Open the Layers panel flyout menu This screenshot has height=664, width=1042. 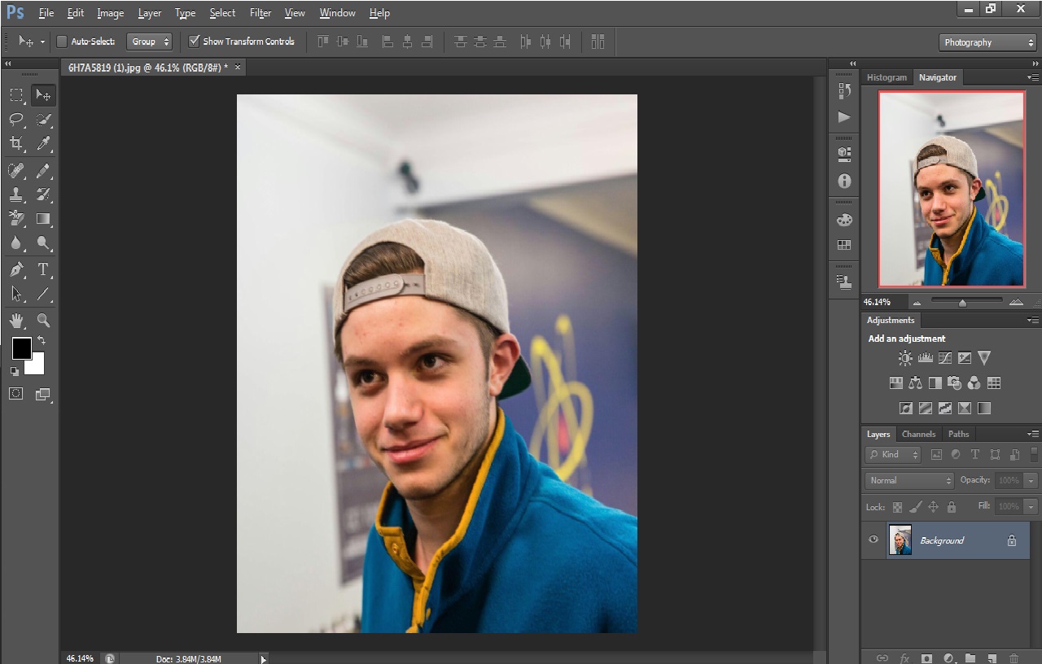[1033, 434]
